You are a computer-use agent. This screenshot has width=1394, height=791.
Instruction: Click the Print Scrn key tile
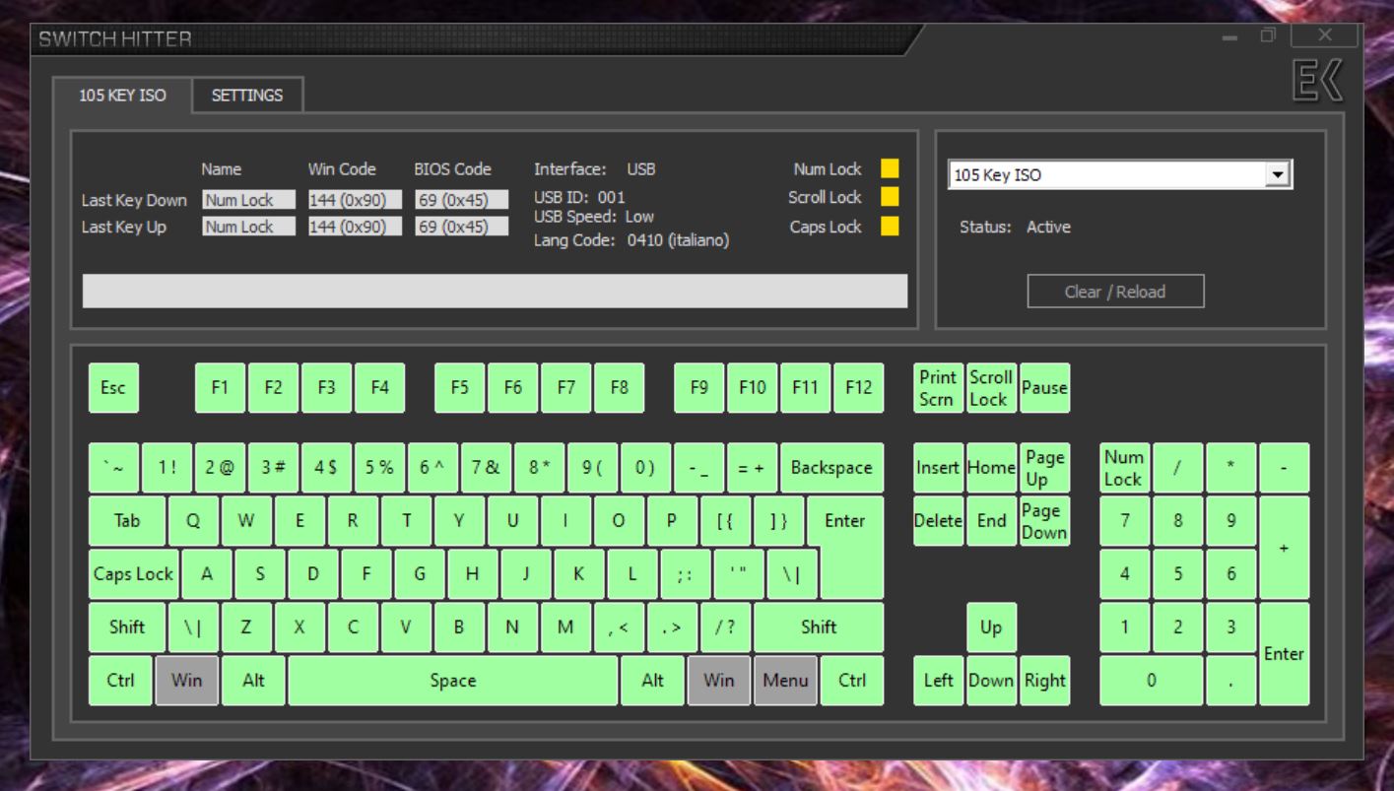point(938,388)
